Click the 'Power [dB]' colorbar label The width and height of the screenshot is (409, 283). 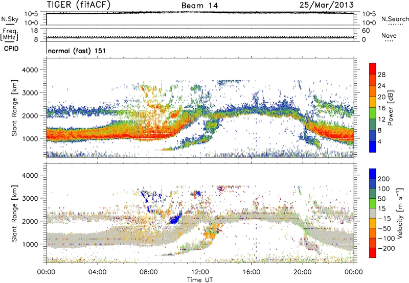tap(391, 108)
